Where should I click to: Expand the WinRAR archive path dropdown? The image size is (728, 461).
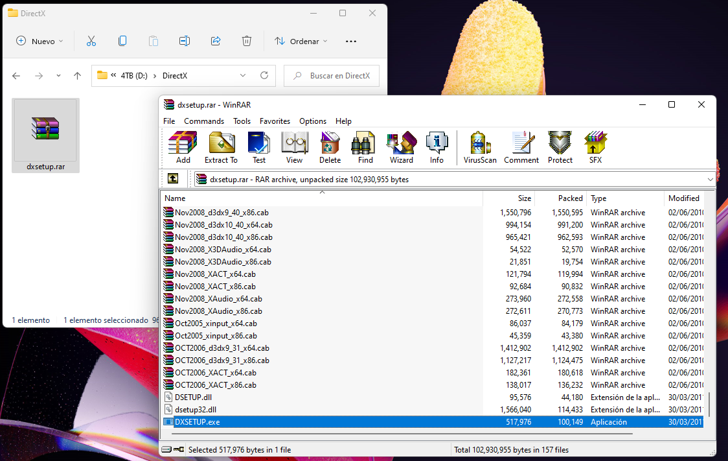[710, 180]
